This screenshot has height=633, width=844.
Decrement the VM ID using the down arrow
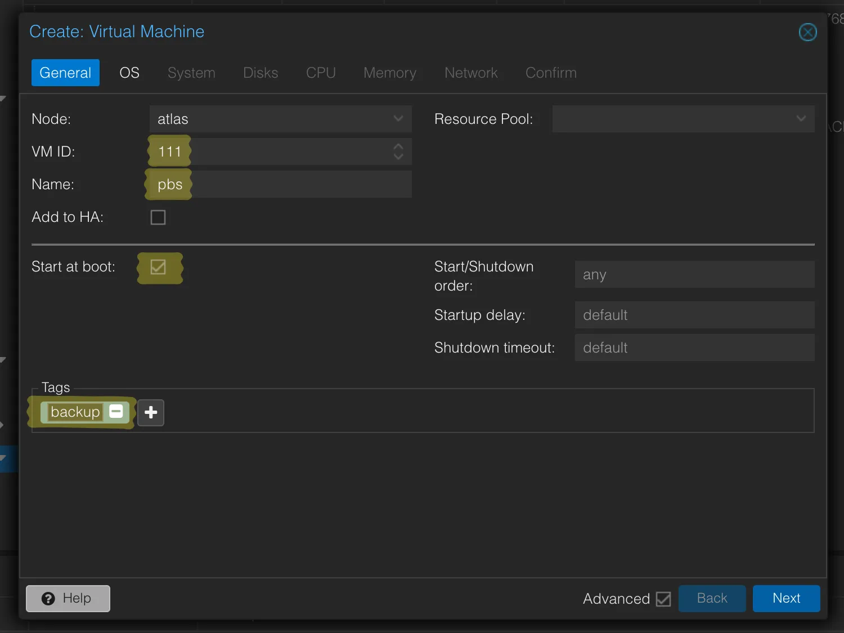click(x=398, y=157)
